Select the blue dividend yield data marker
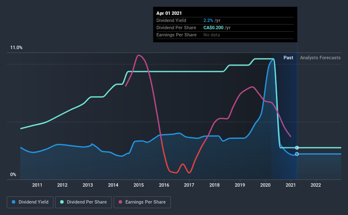Image resolution: width=348 pixels, height=215 pixels. (297, 154)
